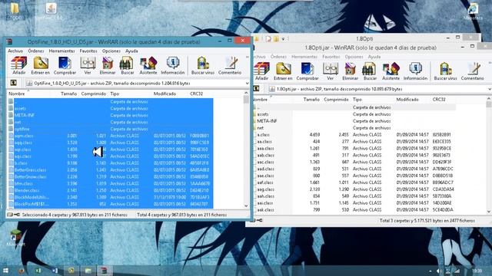The height and width of the screenshot is (276, 492).
Task: Go up one folder in 1.8Opti.jar window
Action: [256, 89]
